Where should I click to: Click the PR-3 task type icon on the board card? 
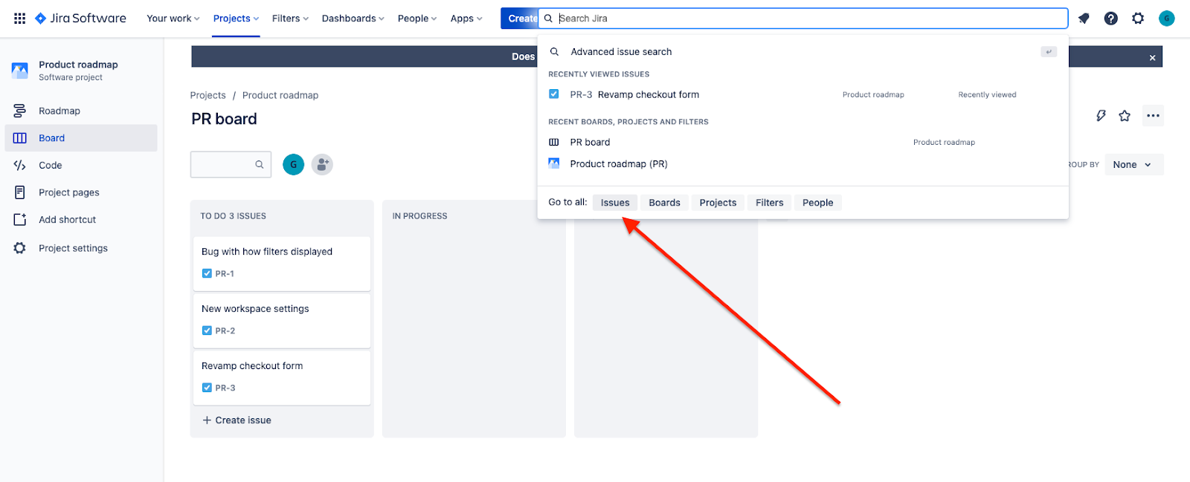click(x=207, y=388)
